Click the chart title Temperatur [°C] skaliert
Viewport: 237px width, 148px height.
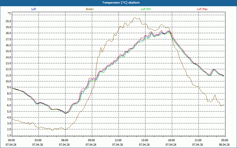pyautogui.click(x=121, y=3)
